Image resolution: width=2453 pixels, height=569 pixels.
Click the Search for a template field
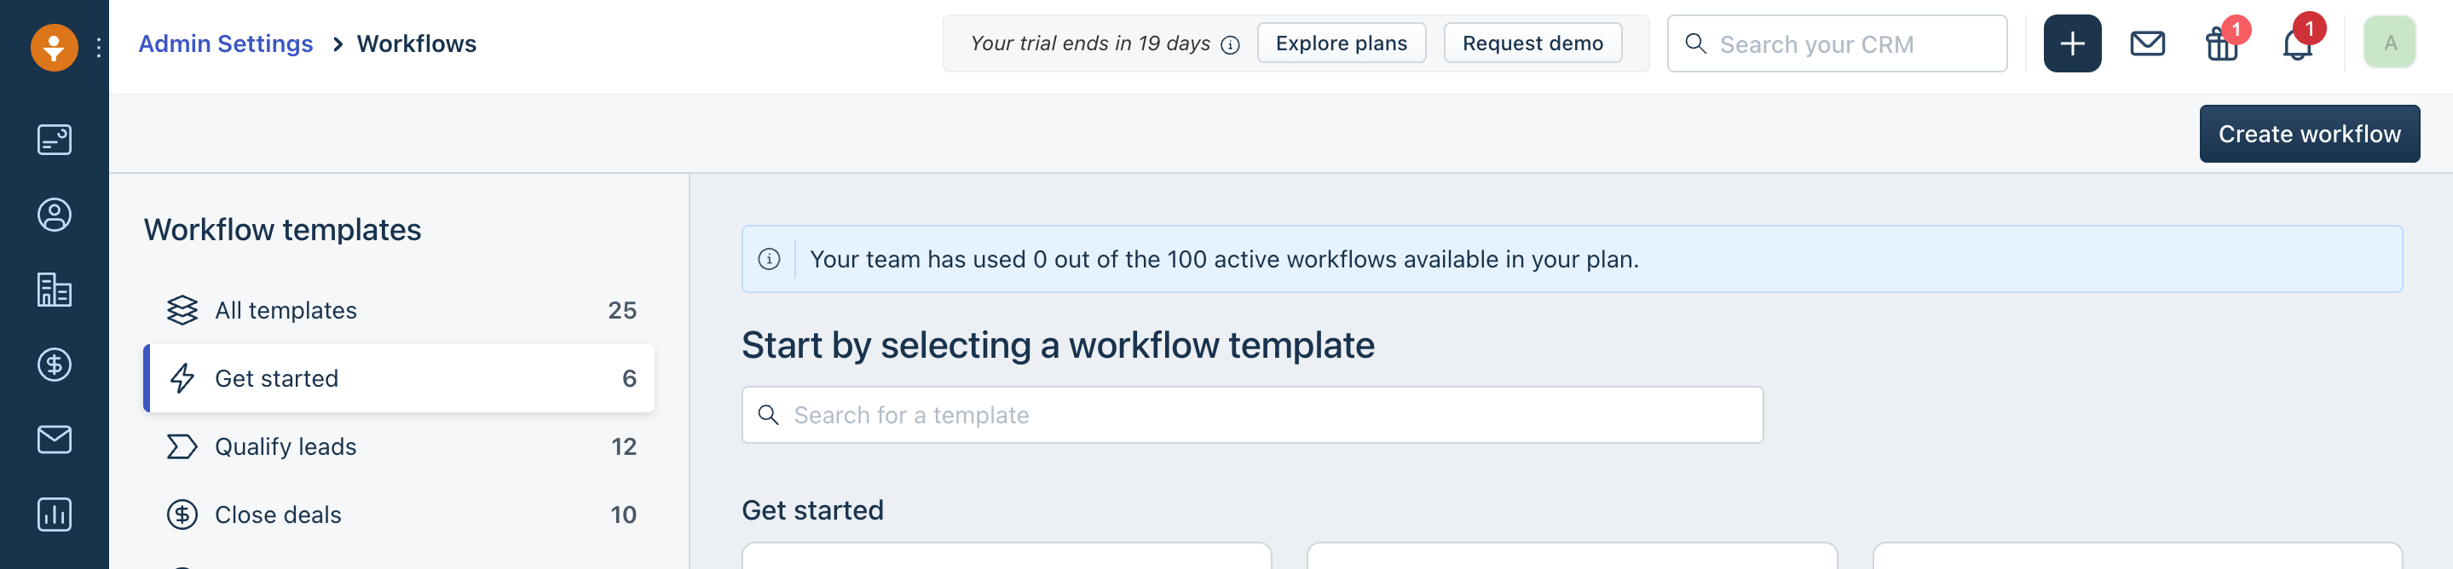pyautogui.click(x=1252, y=415)
